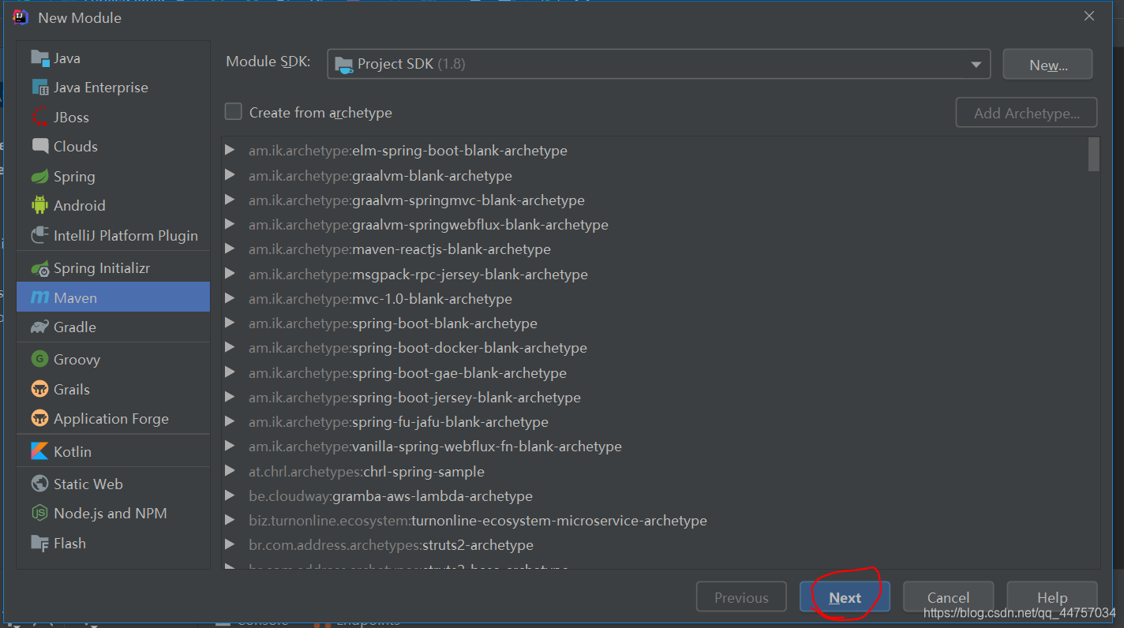Image resolution: width=1124 pixels, height=628 pixels.
Task: Select spring-boot-blank-archetype row
Action: [654, 323]
